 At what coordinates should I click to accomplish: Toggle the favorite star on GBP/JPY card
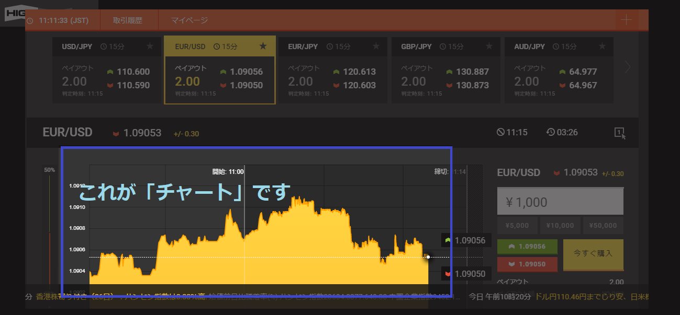point(489,46)
